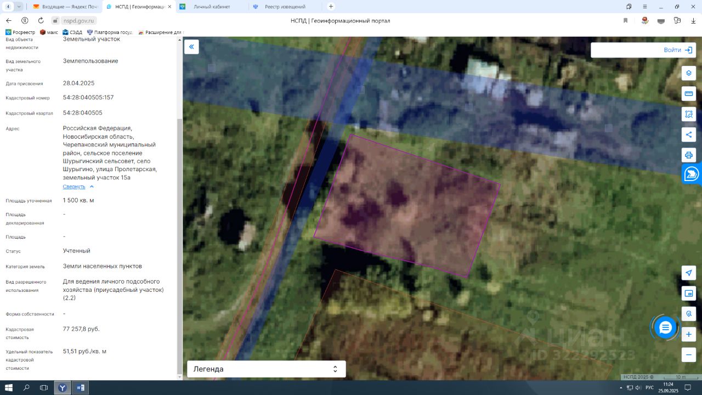Open the taskbar network icon
The image size is (702, 395).
(x=630, y=388)
